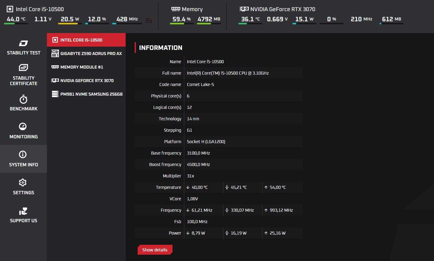Click the GPU voltage 0.669 V reading
Screen dimensions: 434x261
(x=277, y=19)
